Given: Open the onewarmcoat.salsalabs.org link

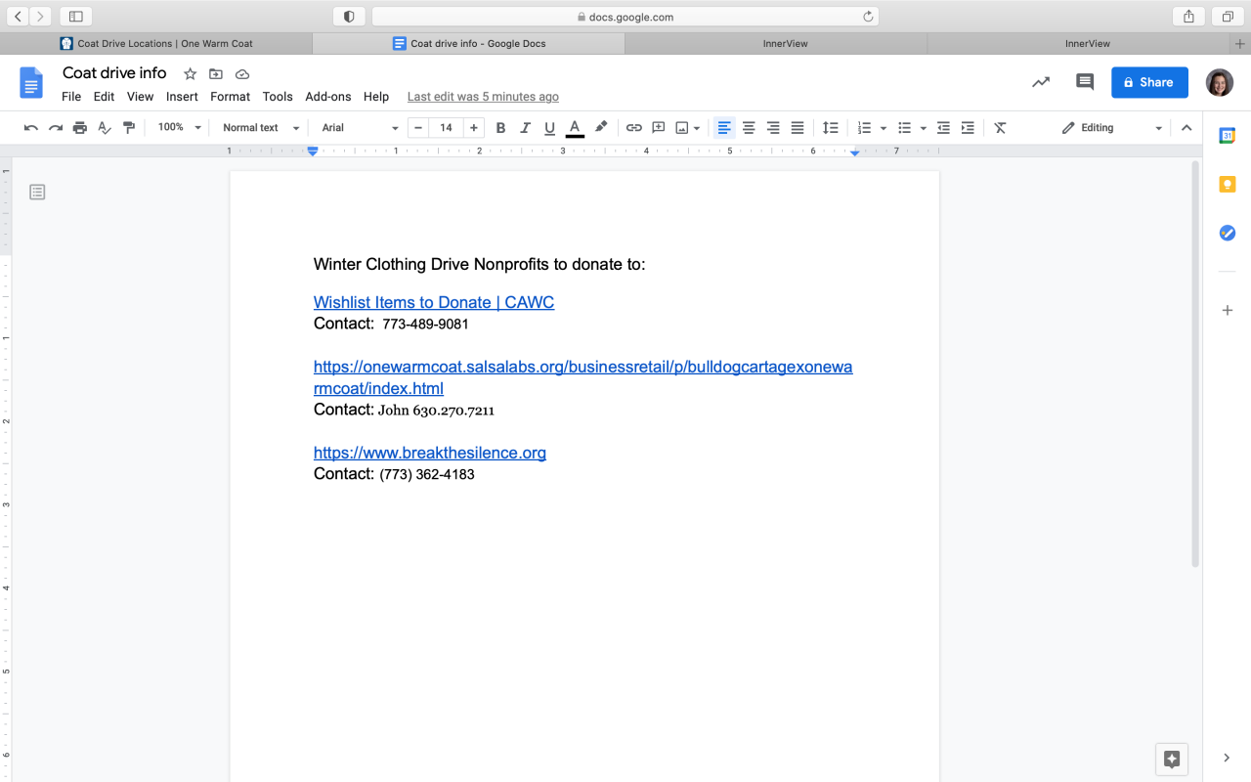Looking at the screenshot, I should click(582, 378).
